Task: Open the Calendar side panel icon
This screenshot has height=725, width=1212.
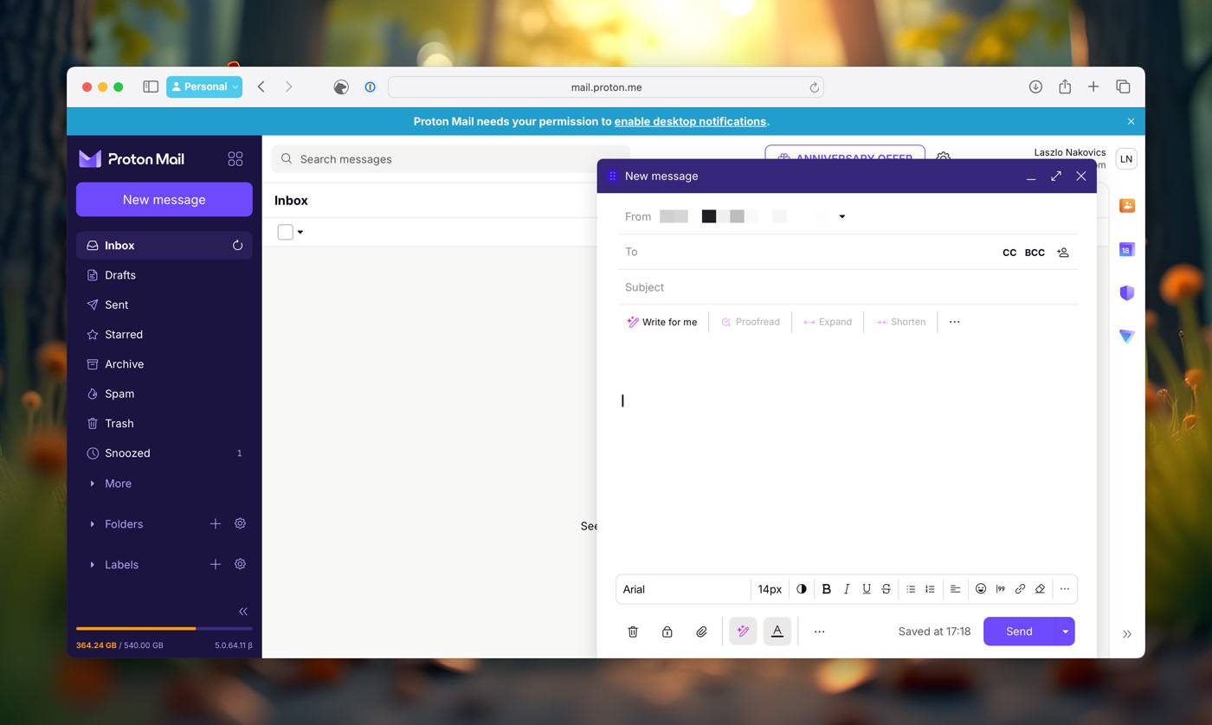Action: click(1126, 249)
